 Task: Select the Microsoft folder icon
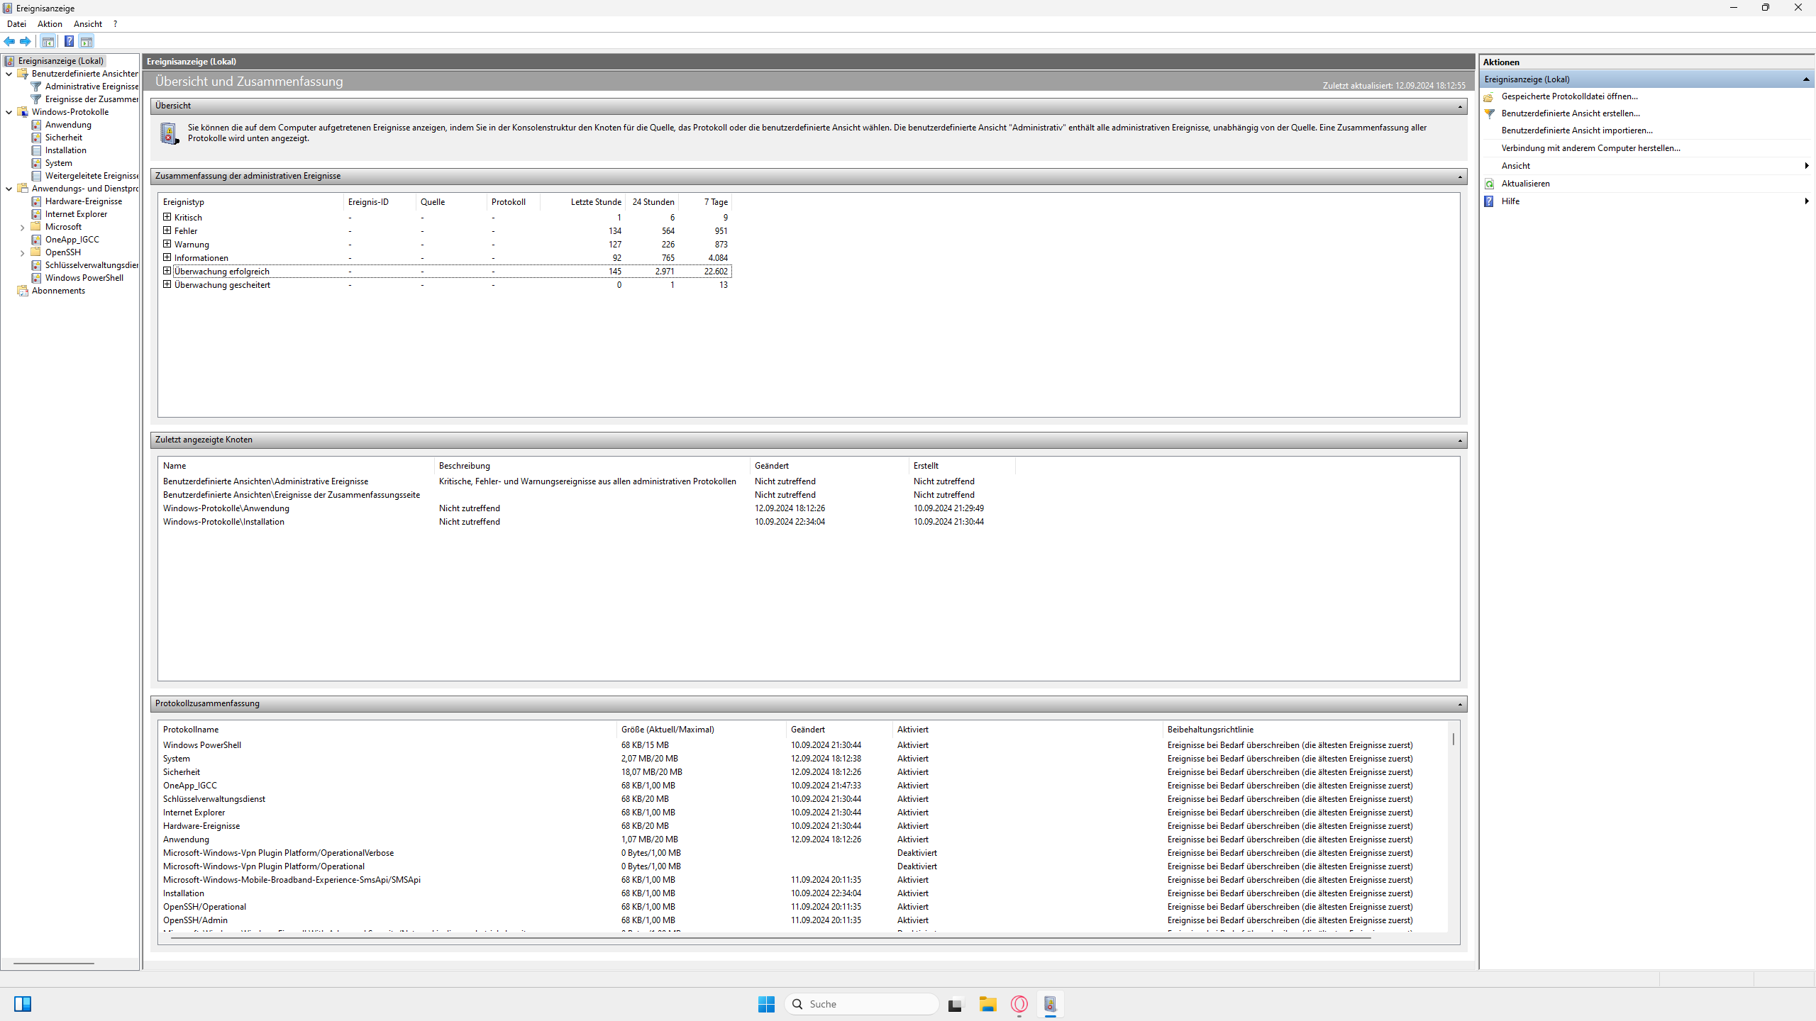(36, 227)
